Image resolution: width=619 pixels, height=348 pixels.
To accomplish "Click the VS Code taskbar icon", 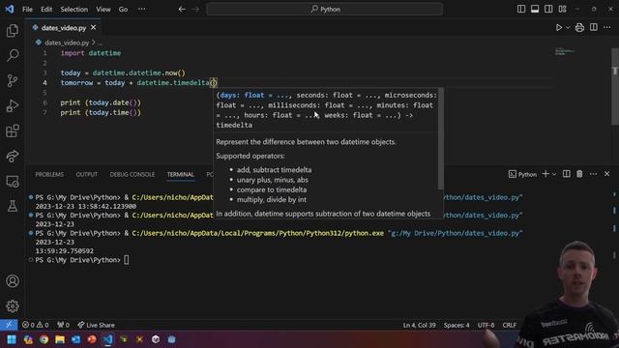I will [x=107, y=339].
